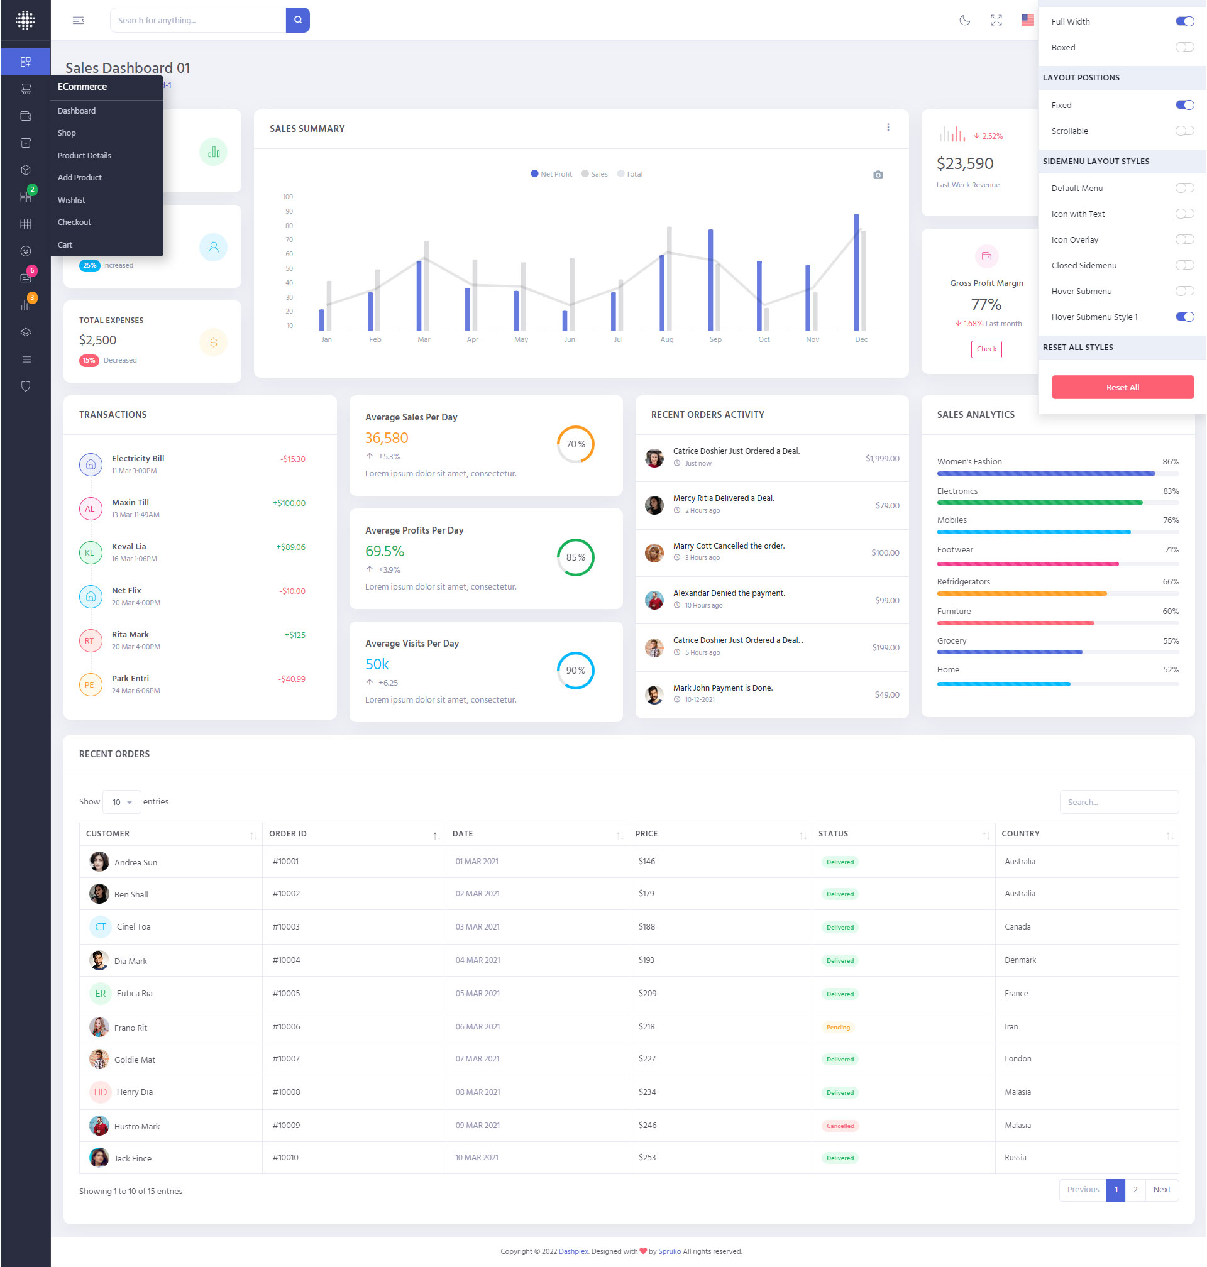Click the shield icon in the sidebar
This screenshot has height=1267, width=1207.
(x=26, y=386)
